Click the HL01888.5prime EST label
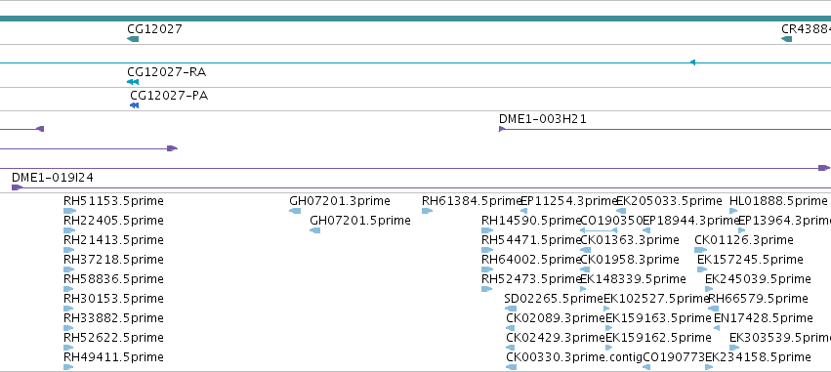This screenshot has height=372, width=831. [x=778, y=201]
